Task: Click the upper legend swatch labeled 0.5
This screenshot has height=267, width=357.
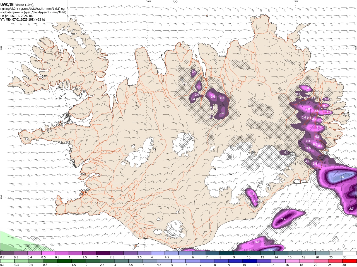Action: (48, 253)
